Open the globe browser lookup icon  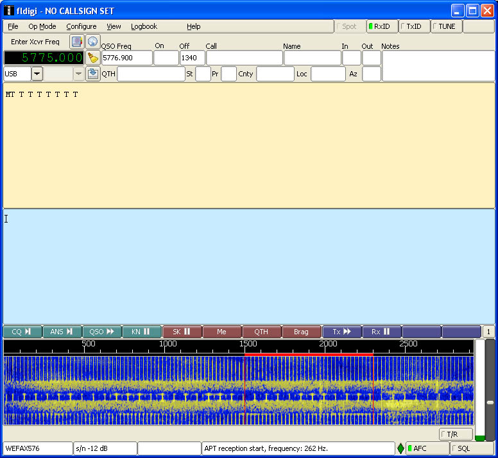(93, 42)
